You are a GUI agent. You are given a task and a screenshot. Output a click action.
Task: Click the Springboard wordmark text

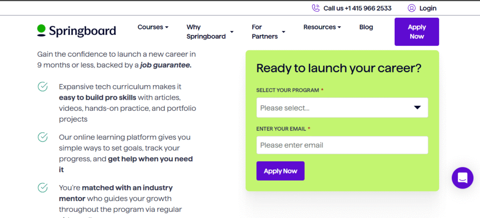click(x=82, y=31)
